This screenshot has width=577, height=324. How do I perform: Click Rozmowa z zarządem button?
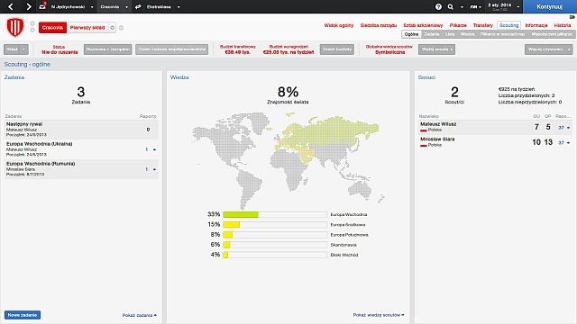click(108, 49)
